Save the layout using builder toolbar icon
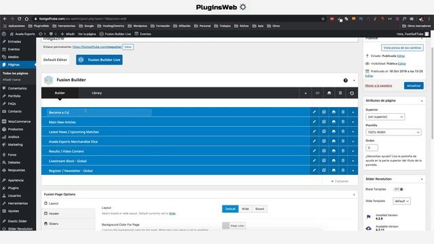434x244 pixels. coord(329,94)
